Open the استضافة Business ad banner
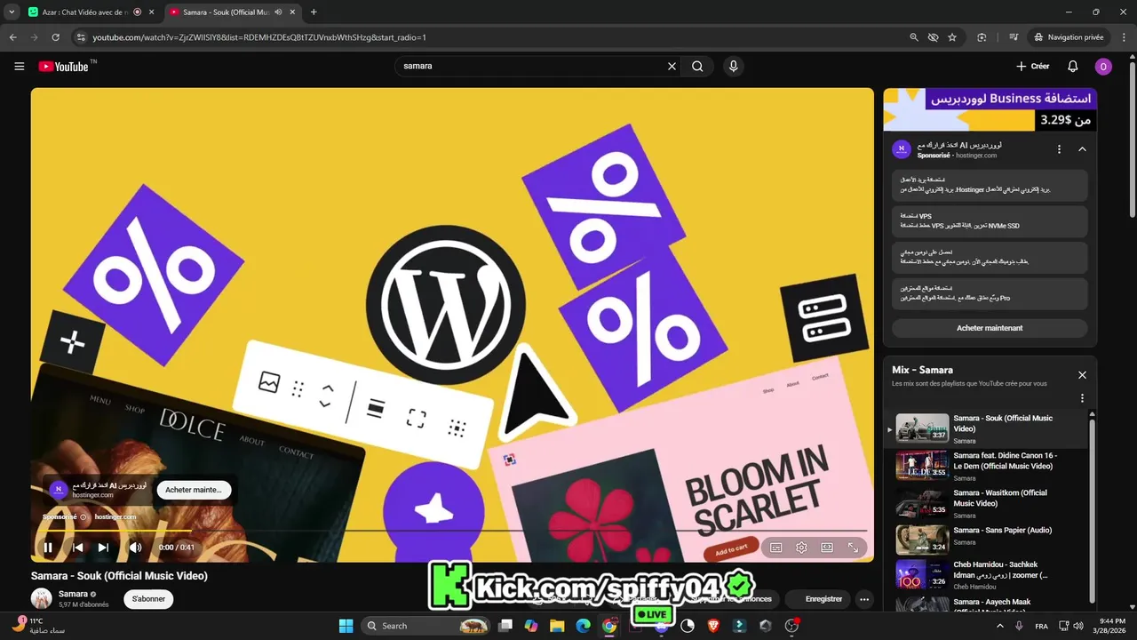This screenshot has height=640, width=1137. [x=990, y=109]
